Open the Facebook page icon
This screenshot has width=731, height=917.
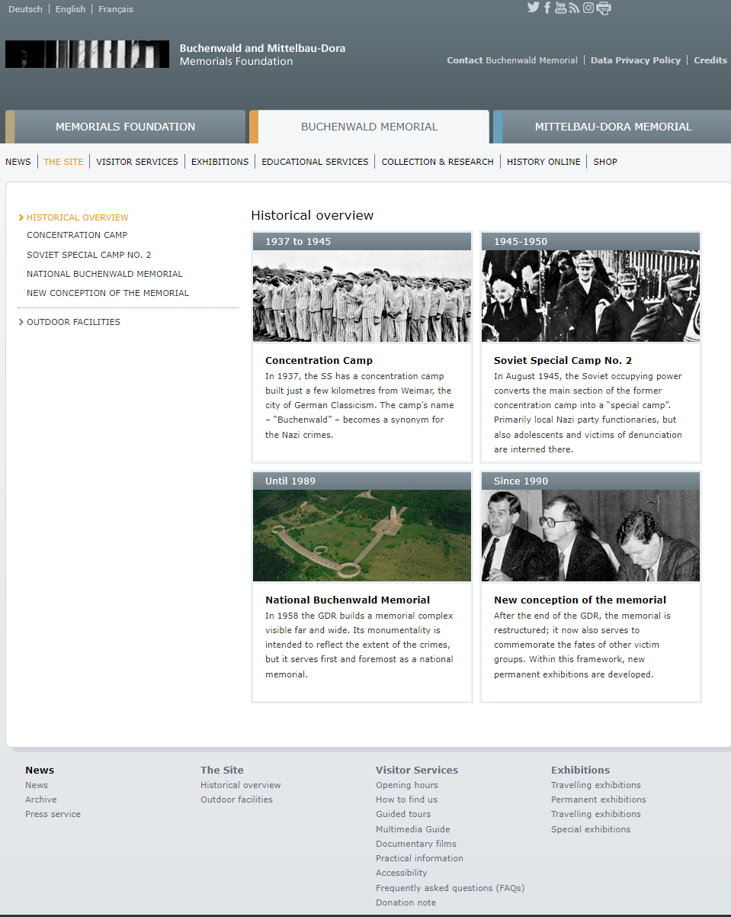[x=547, y=8]
